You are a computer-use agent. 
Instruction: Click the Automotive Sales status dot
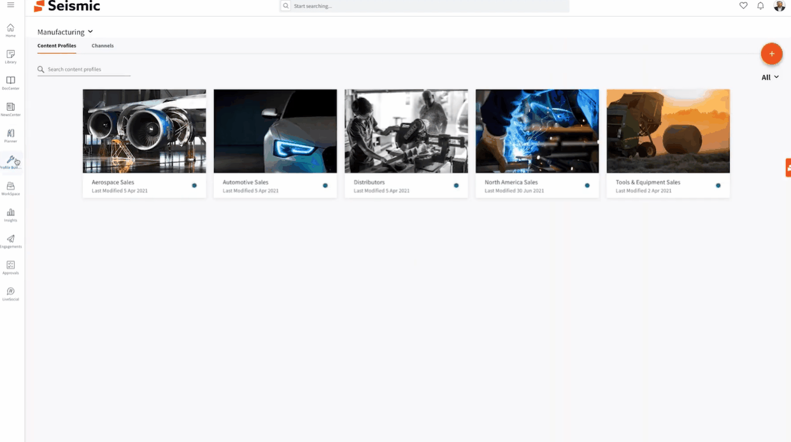point(325,185)
